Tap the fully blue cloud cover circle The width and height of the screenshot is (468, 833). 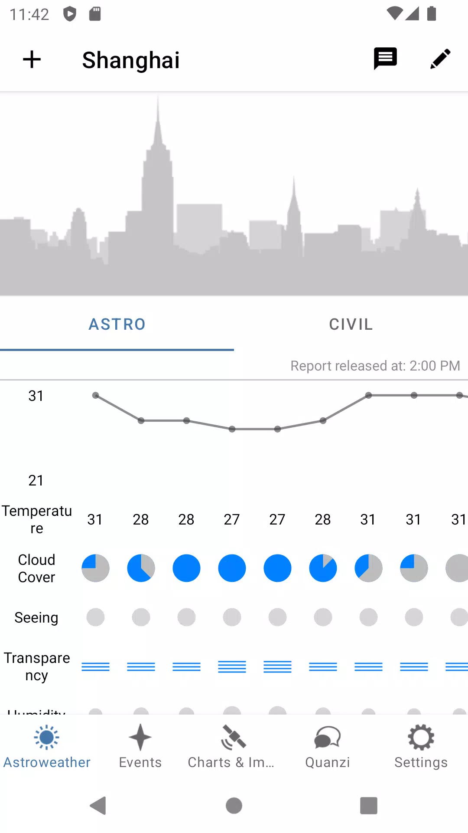186,568
